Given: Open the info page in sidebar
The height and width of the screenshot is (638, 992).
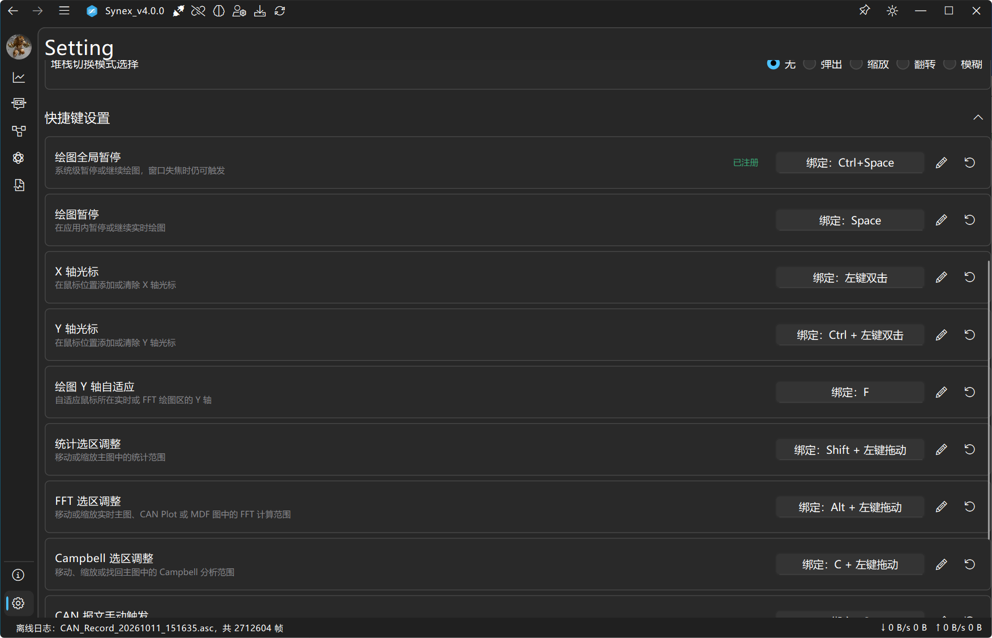Looking at the screenshot, I should [x=19, y=575].
